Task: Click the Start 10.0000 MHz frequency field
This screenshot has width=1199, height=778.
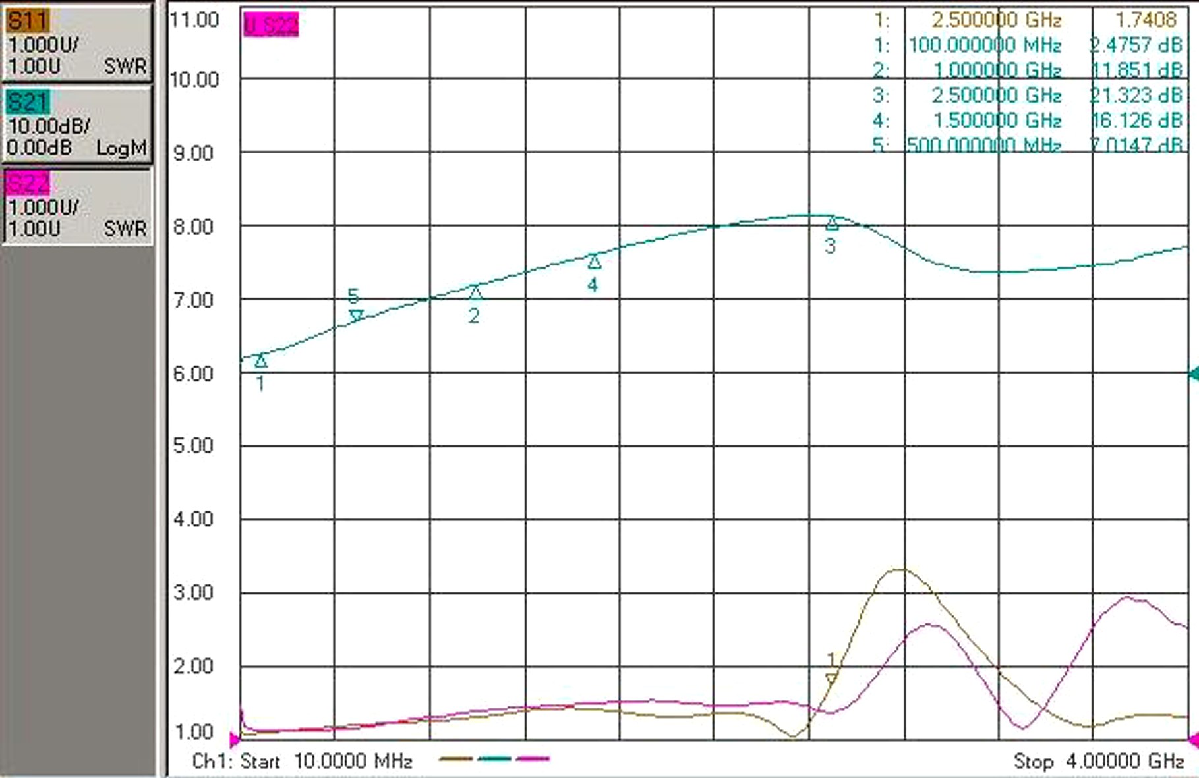Action: click(x=326, y=762)
